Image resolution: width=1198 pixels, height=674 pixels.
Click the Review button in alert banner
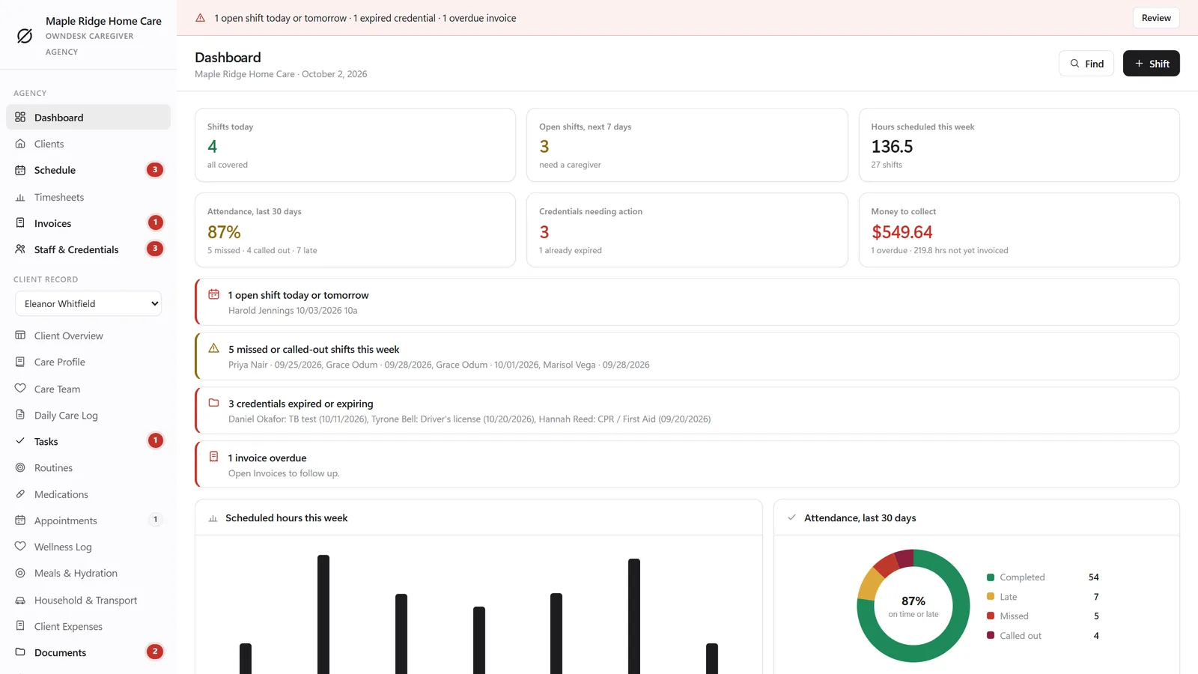(1156, 18)
